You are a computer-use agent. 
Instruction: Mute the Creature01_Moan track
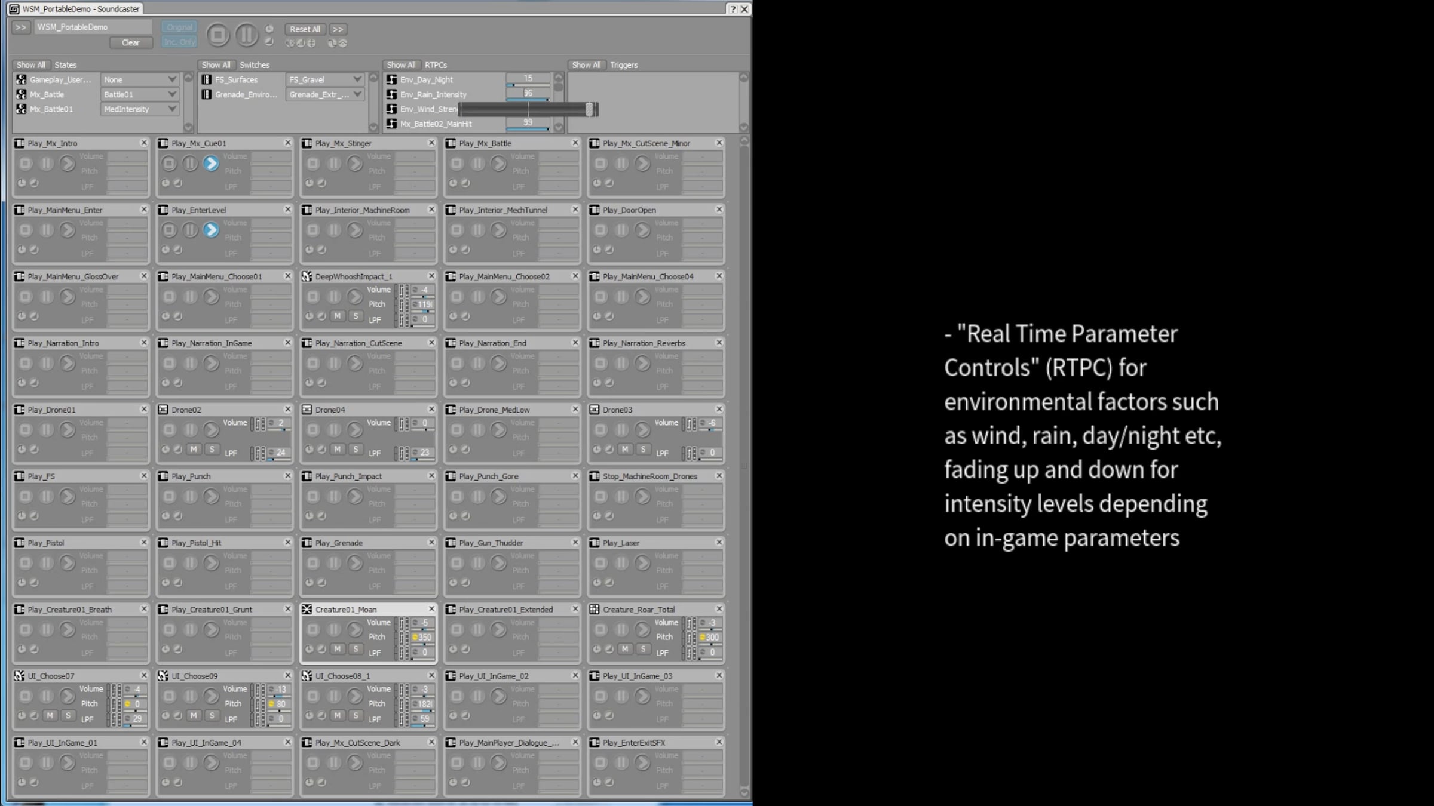338,649
